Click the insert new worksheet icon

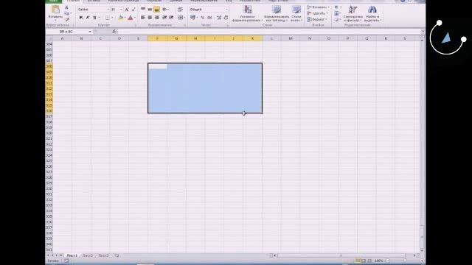point(117,255)
